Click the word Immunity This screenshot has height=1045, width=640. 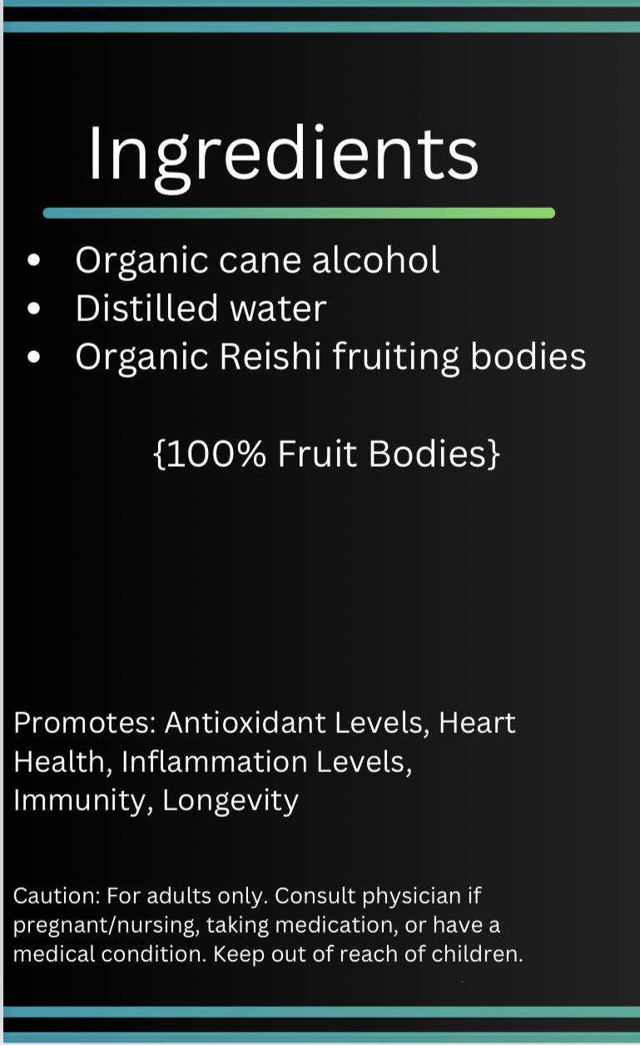click(79, 800)
